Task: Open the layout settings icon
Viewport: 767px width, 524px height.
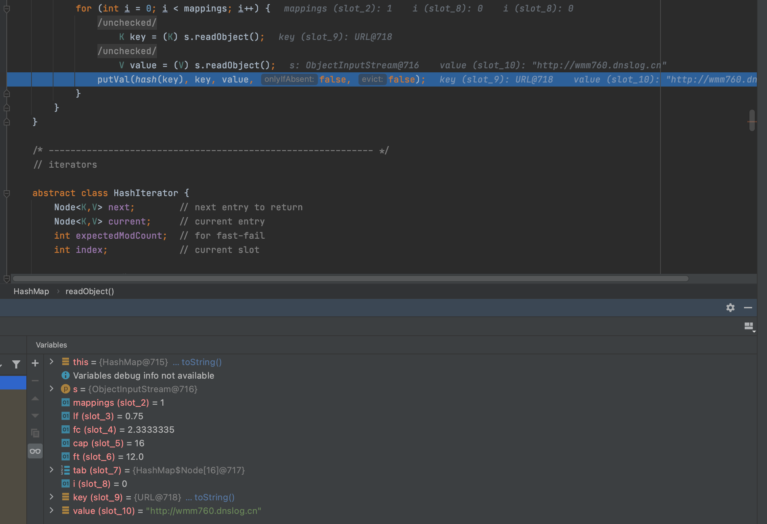Action: 749,327
